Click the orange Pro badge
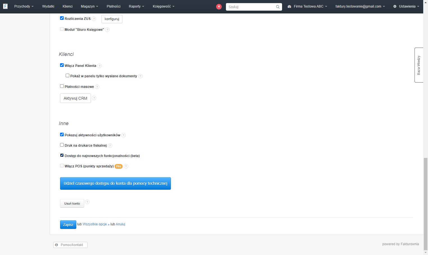 (119, 166)
